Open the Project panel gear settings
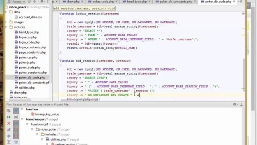 (42, 2)
